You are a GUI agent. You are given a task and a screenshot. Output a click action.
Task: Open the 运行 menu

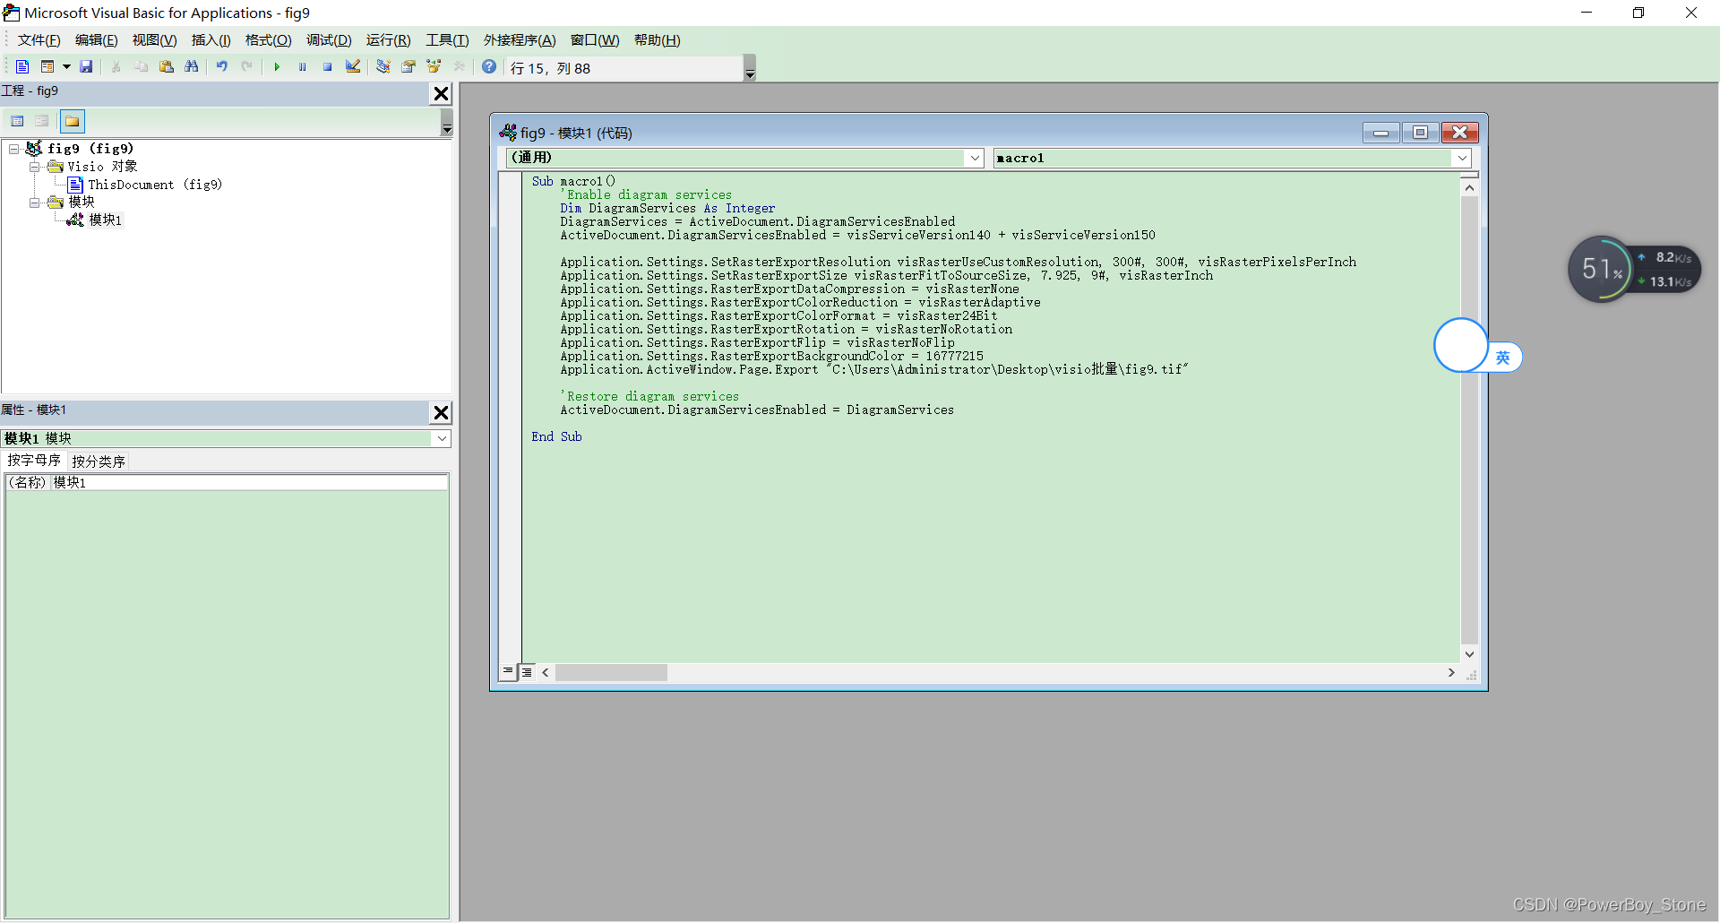pos(388,40)
